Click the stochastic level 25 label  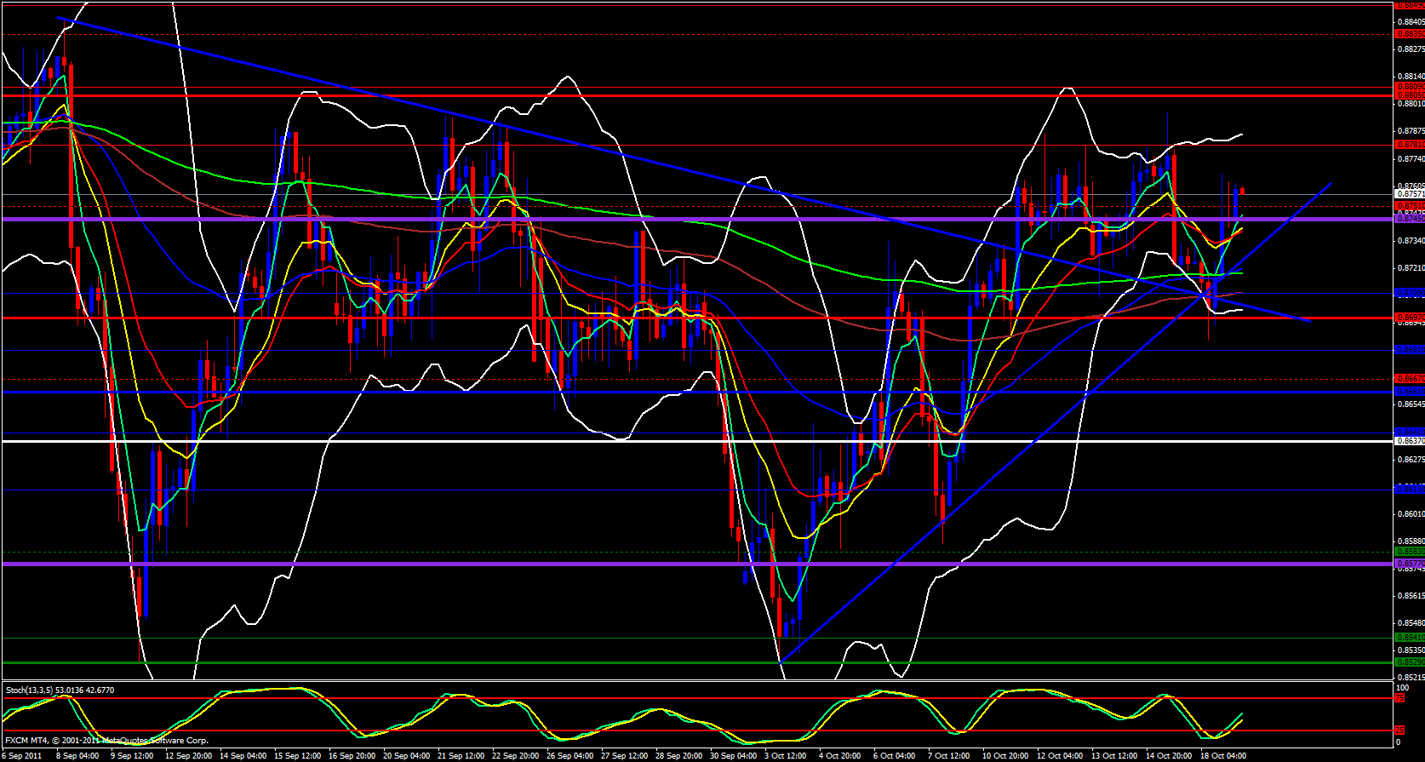pos(1399,730)
